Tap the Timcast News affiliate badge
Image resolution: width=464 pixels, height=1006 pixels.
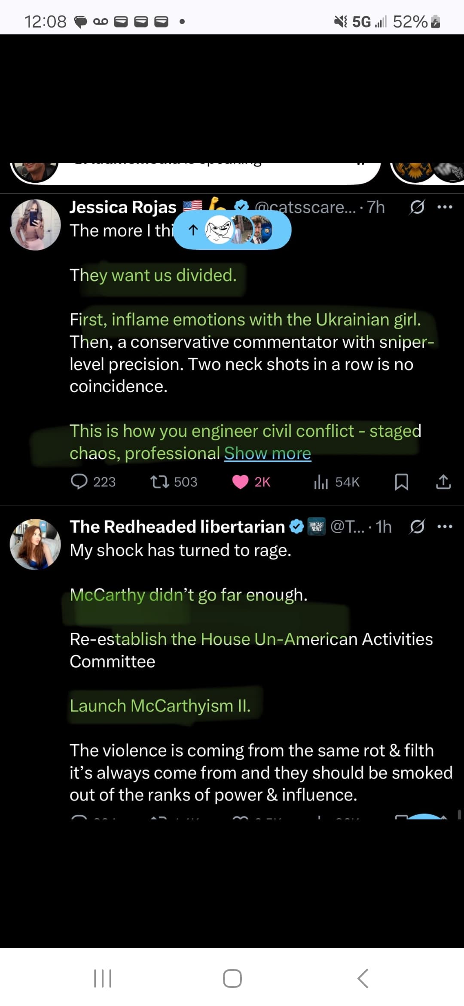[317, 527]
